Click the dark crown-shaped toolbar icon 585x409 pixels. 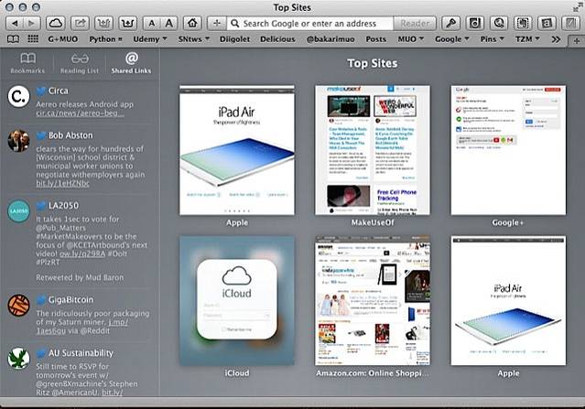coord(128,24)
